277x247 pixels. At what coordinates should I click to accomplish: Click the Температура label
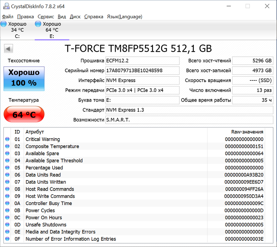click(24, 100)
